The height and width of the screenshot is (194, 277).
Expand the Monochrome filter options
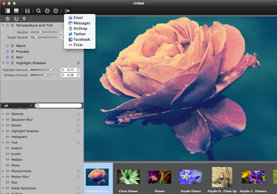3,171
